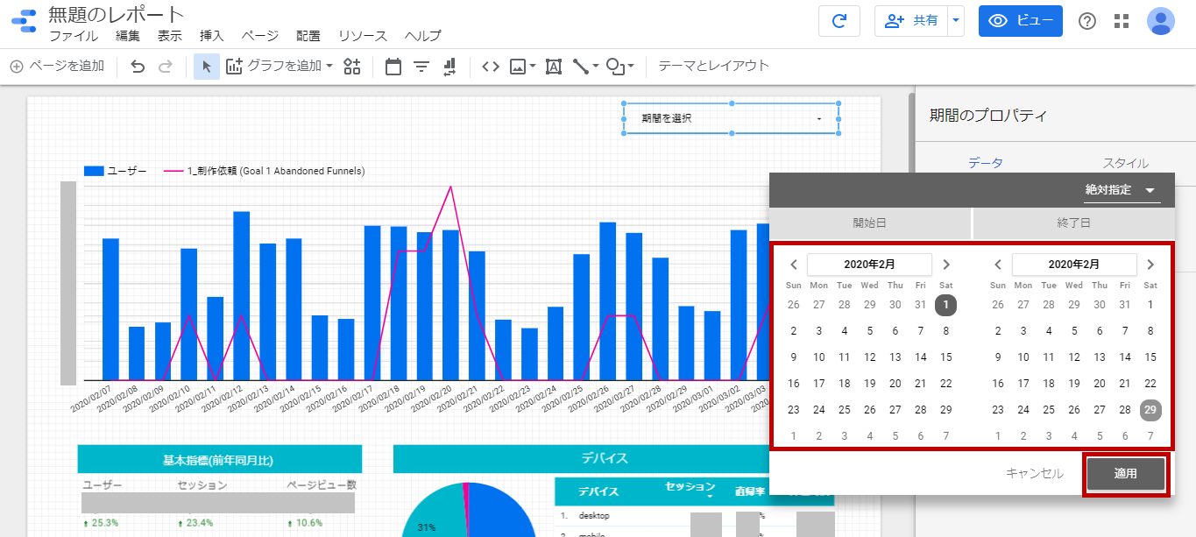Image resolution: width=1196 pixels, height=537 pixels.
Task: Go to previous month in start-date calendar
Action: (793, 265)
